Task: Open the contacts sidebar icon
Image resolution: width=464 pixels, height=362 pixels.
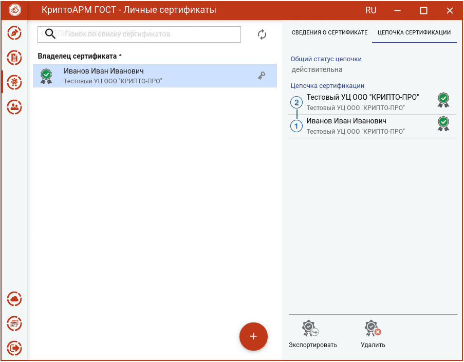Action: 14,106
